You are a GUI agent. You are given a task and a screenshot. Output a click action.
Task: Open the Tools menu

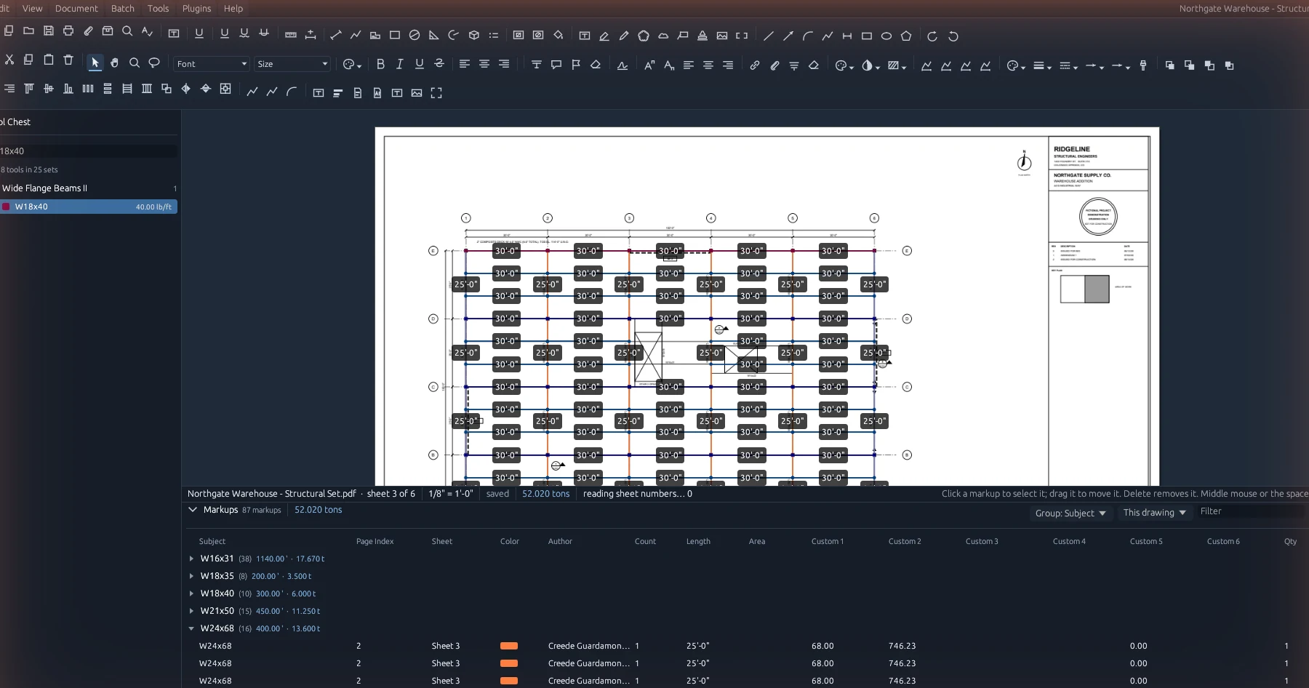158,9
